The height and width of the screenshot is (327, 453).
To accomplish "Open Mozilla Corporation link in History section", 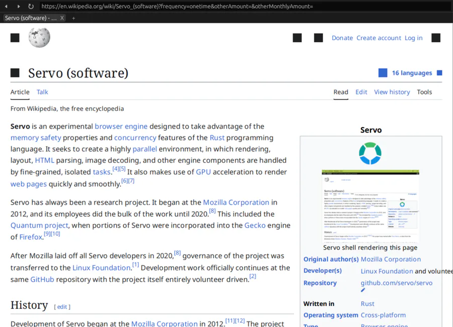I will (x=164, y=324).
